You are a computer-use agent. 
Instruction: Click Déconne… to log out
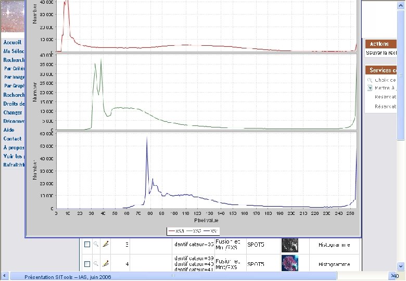[x=14, y=121]
